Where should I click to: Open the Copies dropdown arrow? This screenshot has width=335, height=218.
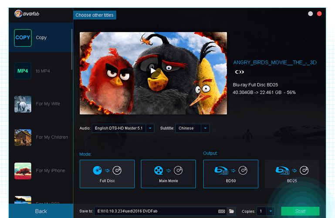271,211
